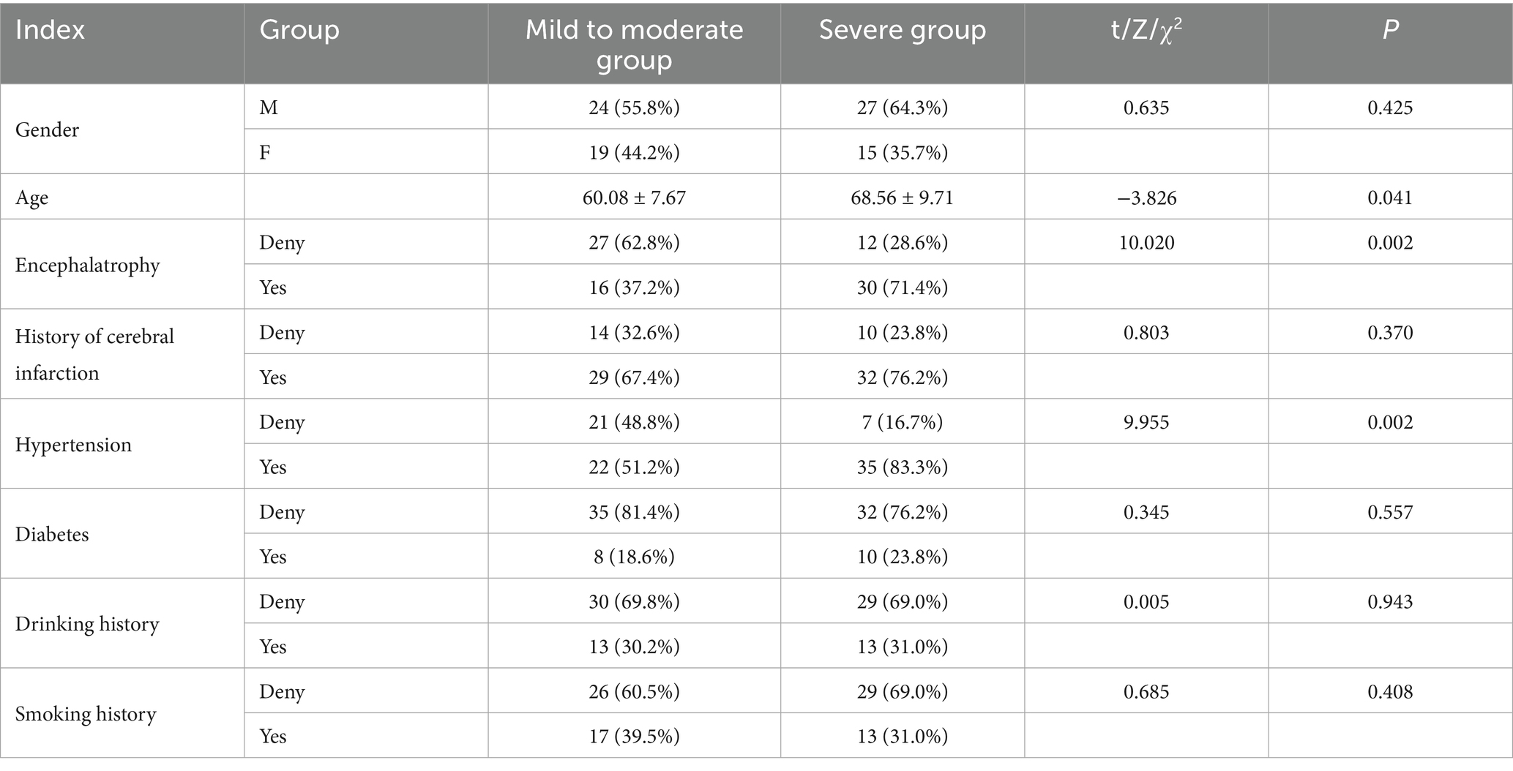
Task: Click the t/Z/χ² column header
Action: [x=1146, y=30]
